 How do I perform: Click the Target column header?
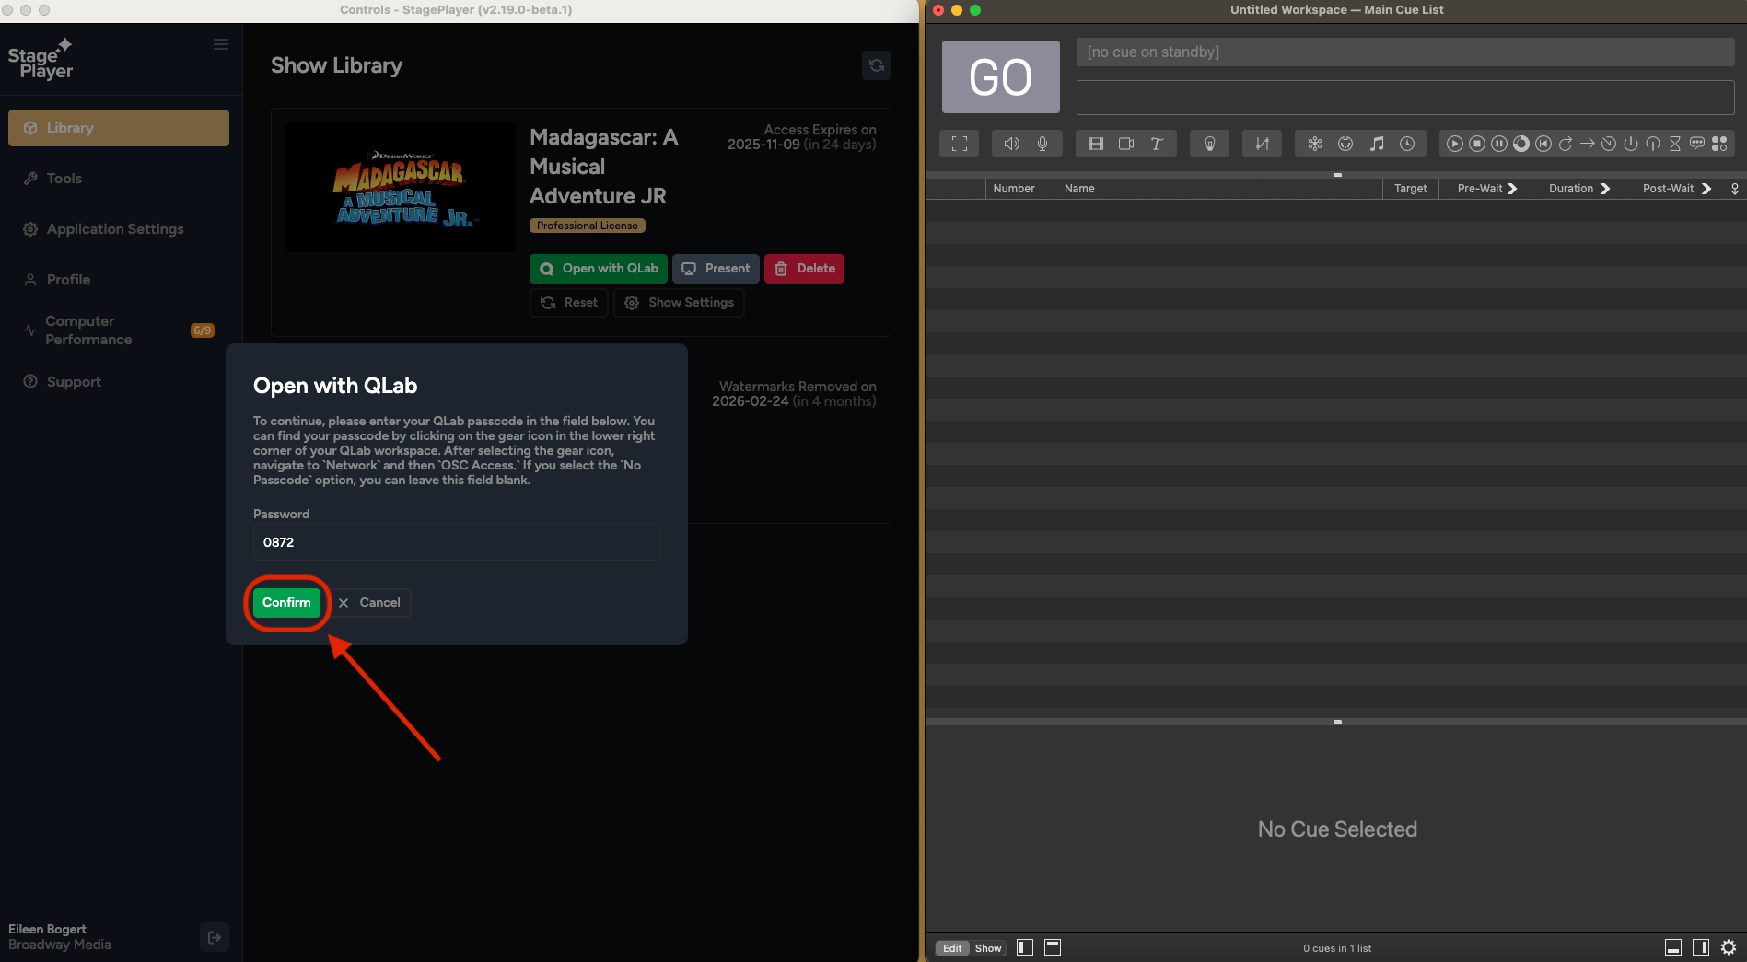click(1410, 189)
